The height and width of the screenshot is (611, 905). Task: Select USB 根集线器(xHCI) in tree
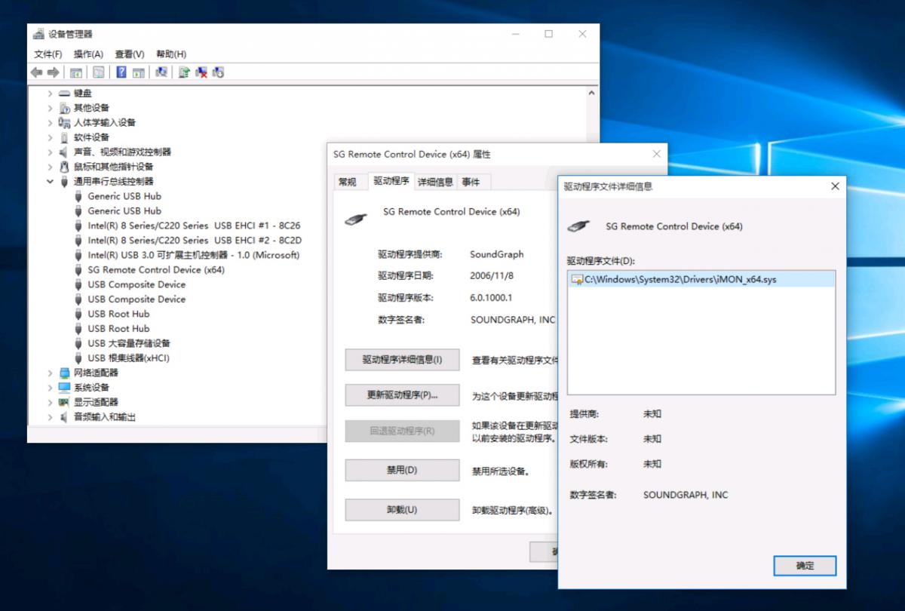click(x=128, y=358)
